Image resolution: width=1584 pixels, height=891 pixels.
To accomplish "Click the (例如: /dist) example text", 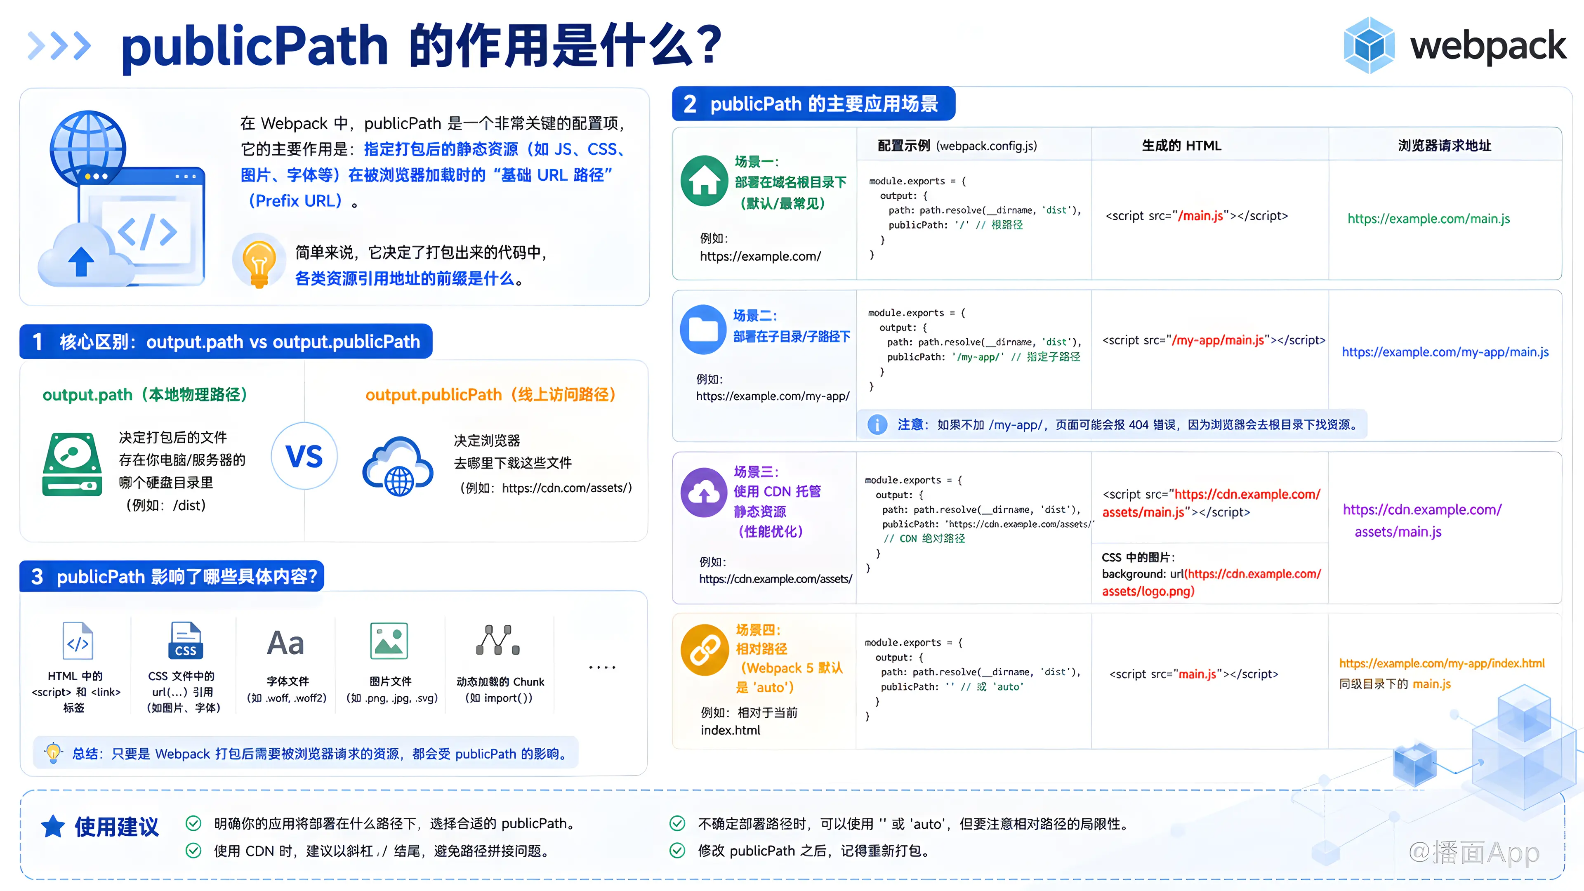I will click(x=166, y=505).
